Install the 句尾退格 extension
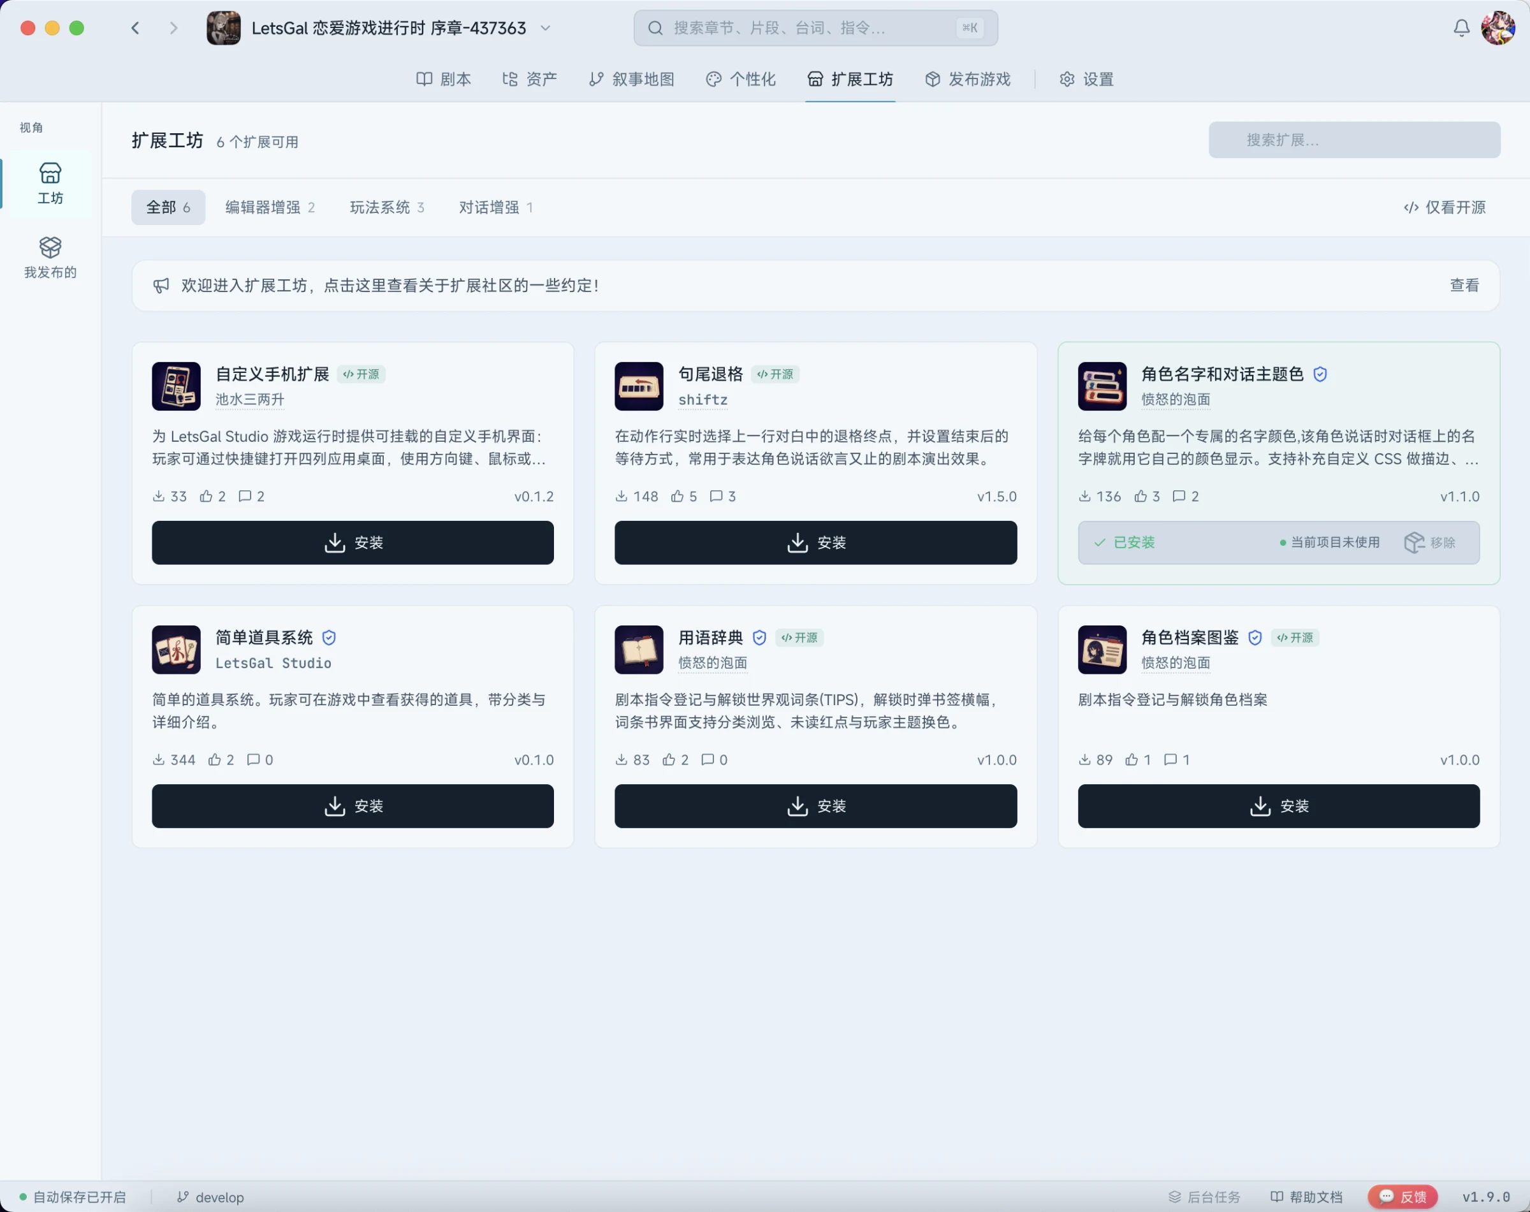The image size is (1530, 1212). (815, 543)
